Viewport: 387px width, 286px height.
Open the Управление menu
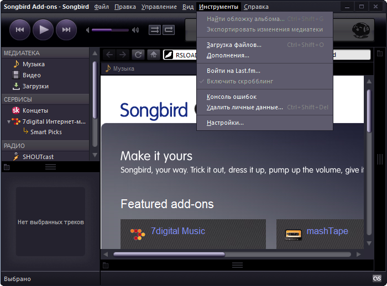click(159, 7)
